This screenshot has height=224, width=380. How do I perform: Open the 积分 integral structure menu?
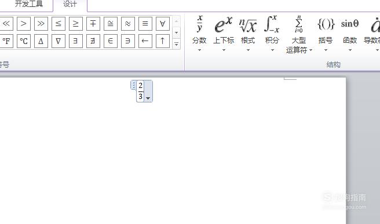(x=272, y=34)
